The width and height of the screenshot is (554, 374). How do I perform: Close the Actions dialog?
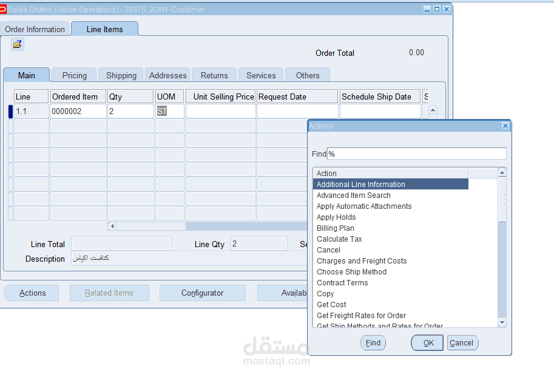click(505, 126)
